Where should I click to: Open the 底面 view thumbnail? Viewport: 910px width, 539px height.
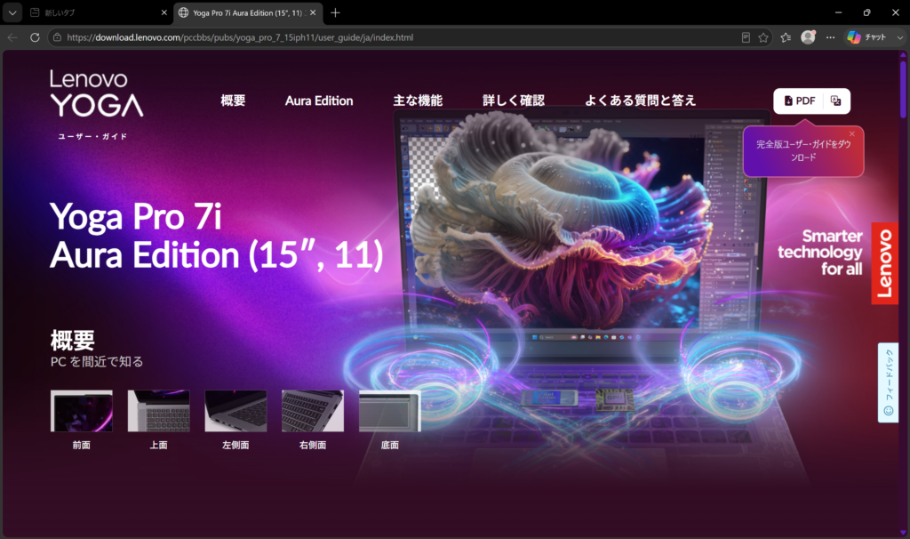[390, 411]
